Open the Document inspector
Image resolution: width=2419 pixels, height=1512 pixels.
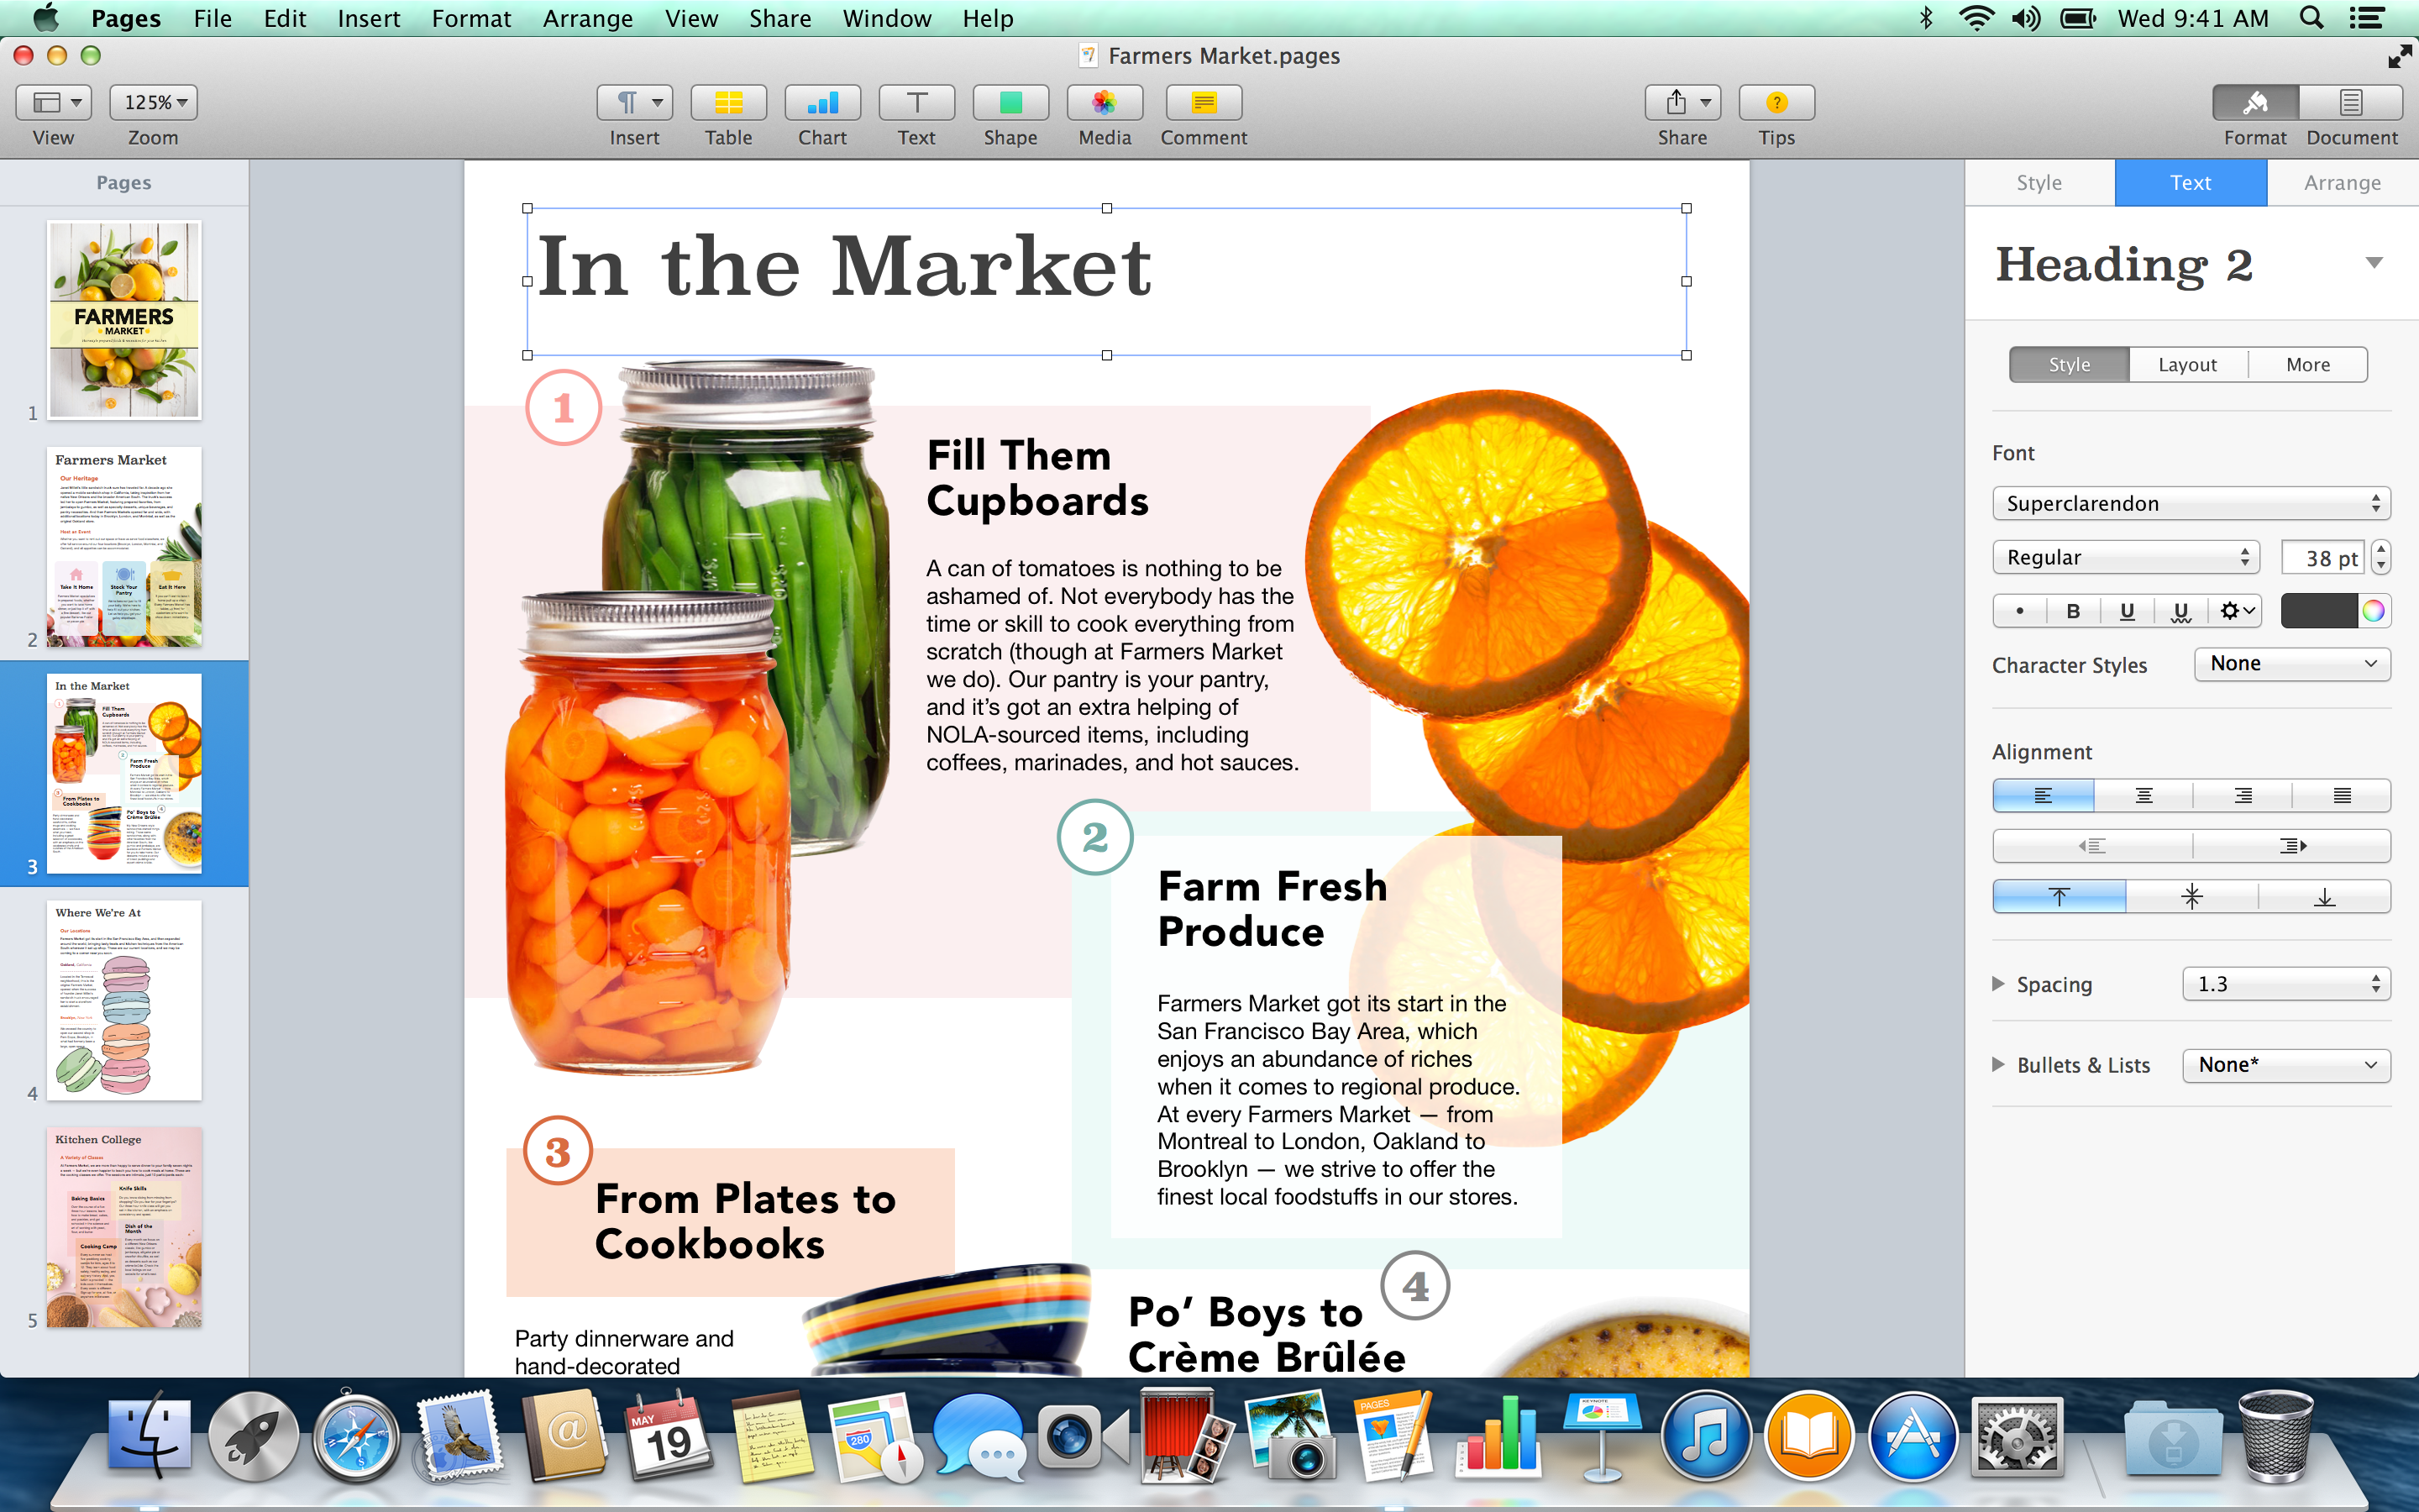[2351, 102]
